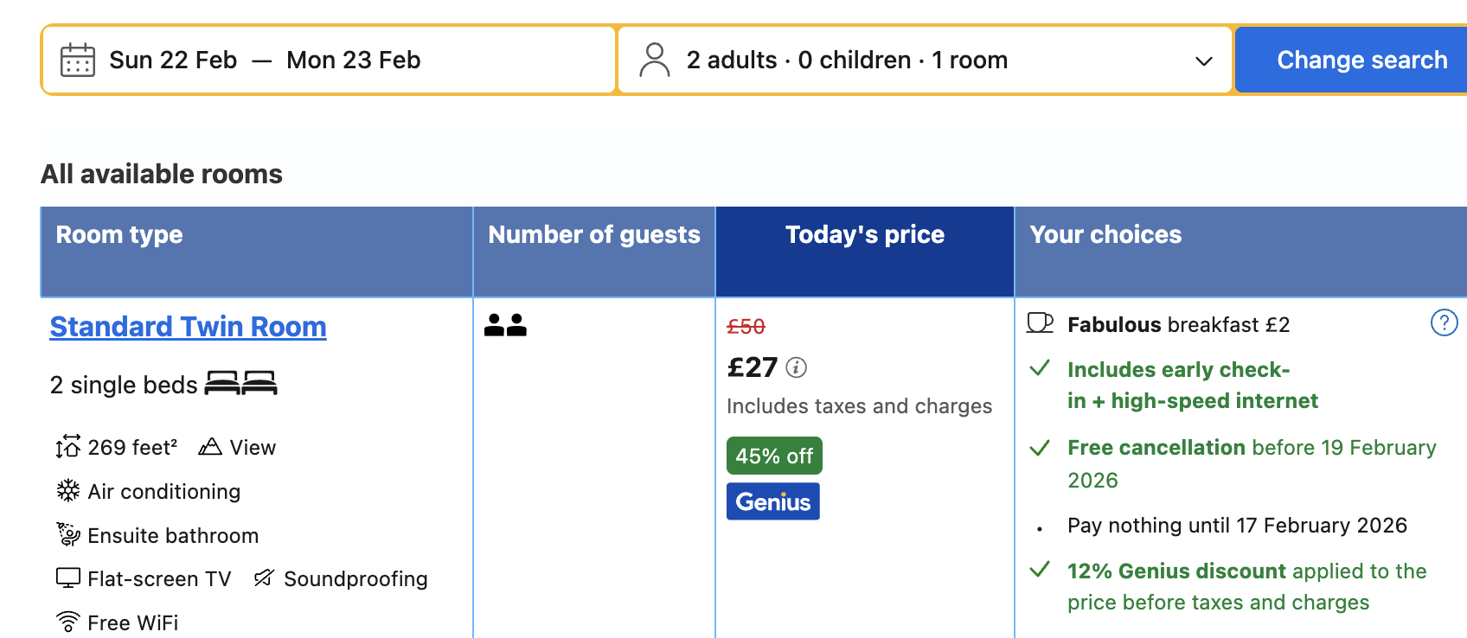Click the person icon in guests field
1467x638 pixels.
(x=654, y=61)
